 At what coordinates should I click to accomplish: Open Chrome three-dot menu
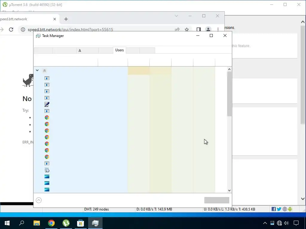pyautogui.click(x=218, y=30)
